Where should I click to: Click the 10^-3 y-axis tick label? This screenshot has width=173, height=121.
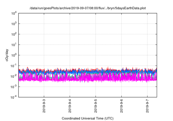click(14, 87)
